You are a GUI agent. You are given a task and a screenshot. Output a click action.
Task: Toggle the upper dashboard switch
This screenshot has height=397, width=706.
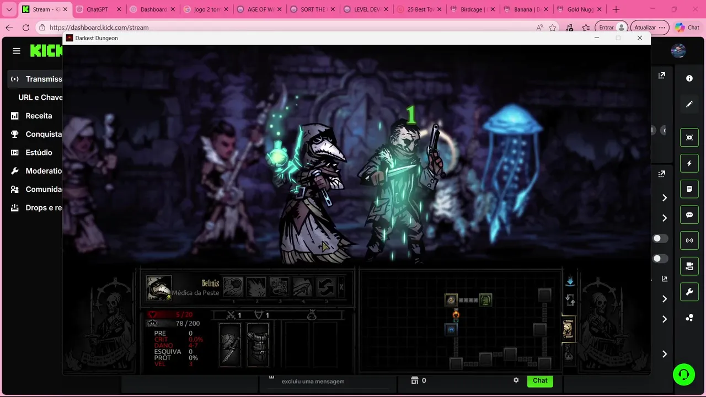(x=660, y=238)
